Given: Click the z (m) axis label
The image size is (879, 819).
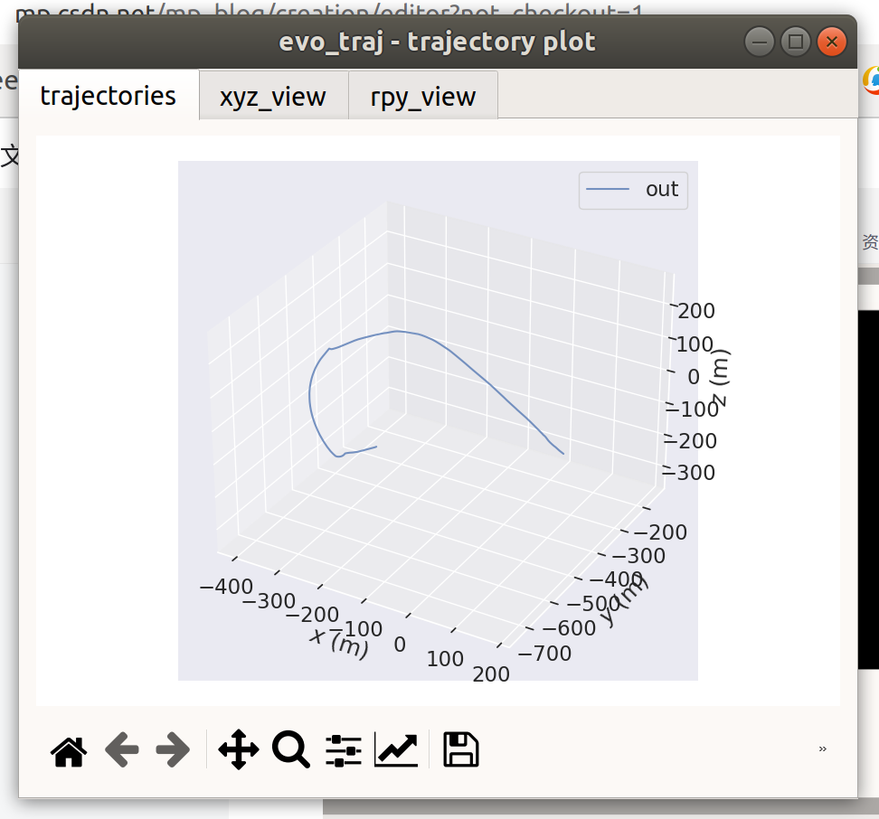Looking at the screenshot, I should 719,377.
